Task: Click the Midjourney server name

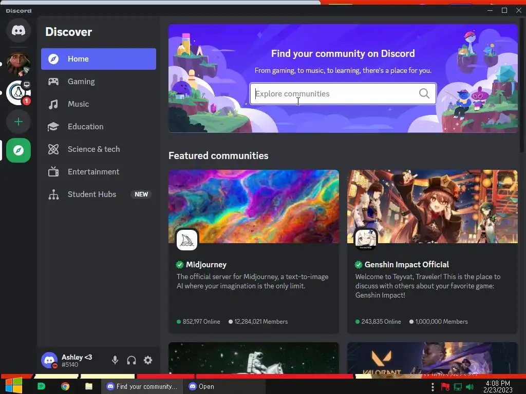Action: pyautogui.click(x=206, y=265)
